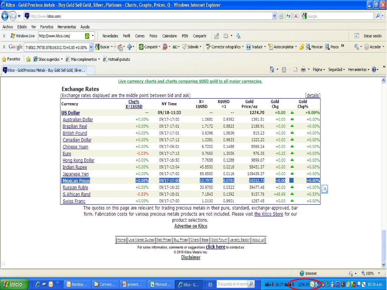Open Bandeja... taskbar button
This screenshot has height=290, width=387.
77,285
